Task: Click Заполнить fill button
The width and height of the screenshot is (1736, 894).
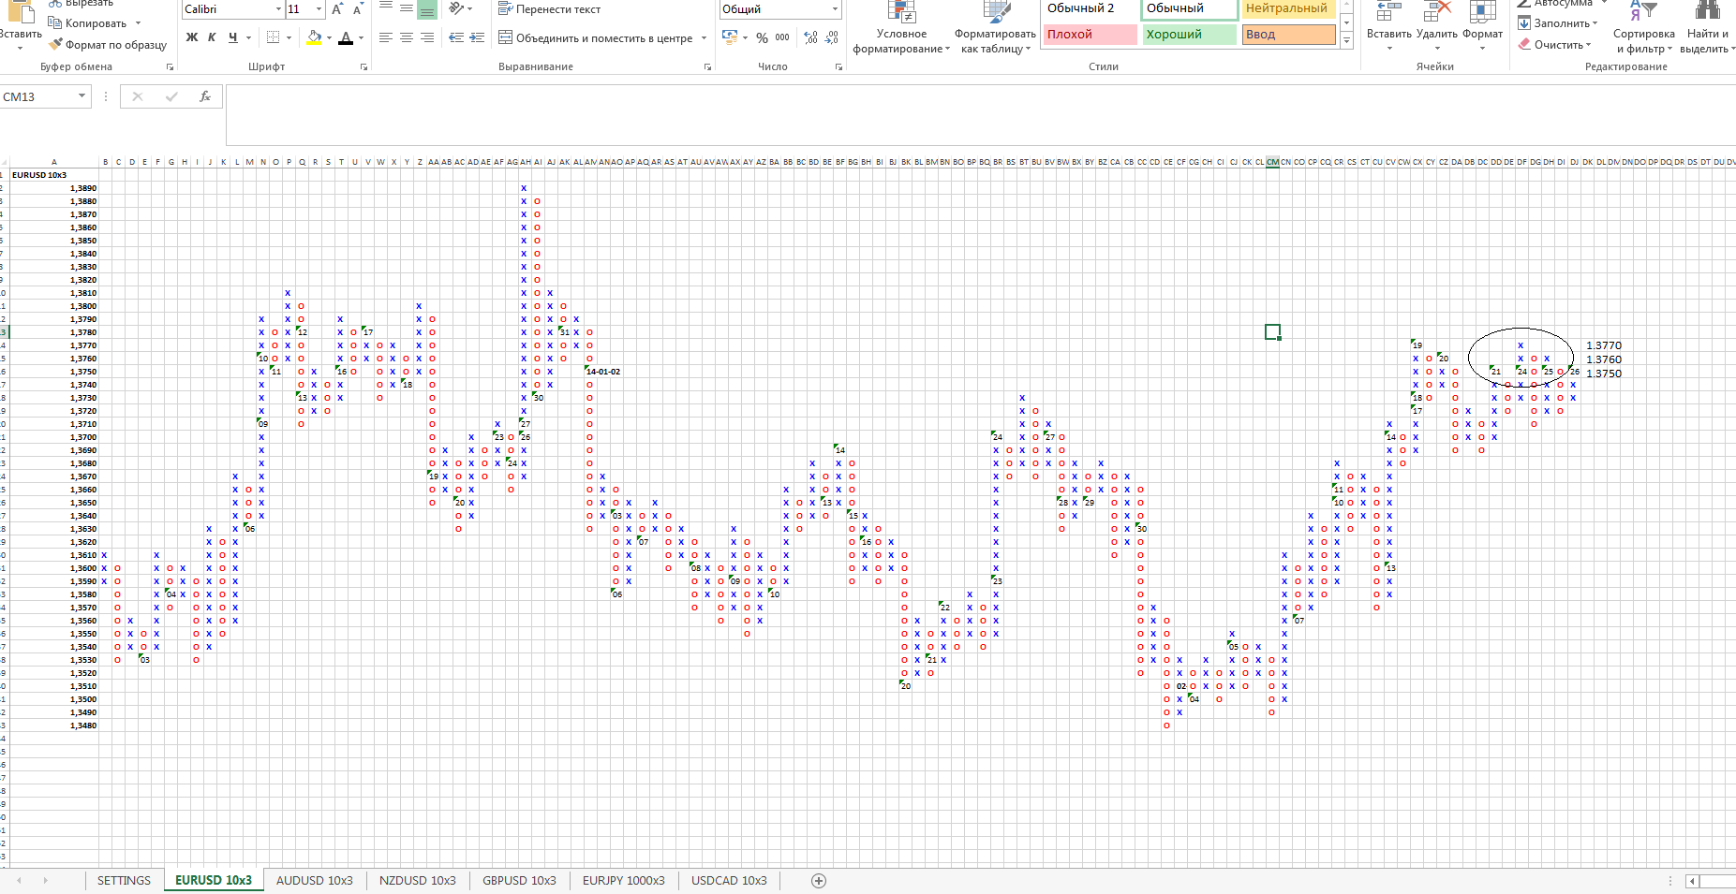Action: click(1558, 23)
